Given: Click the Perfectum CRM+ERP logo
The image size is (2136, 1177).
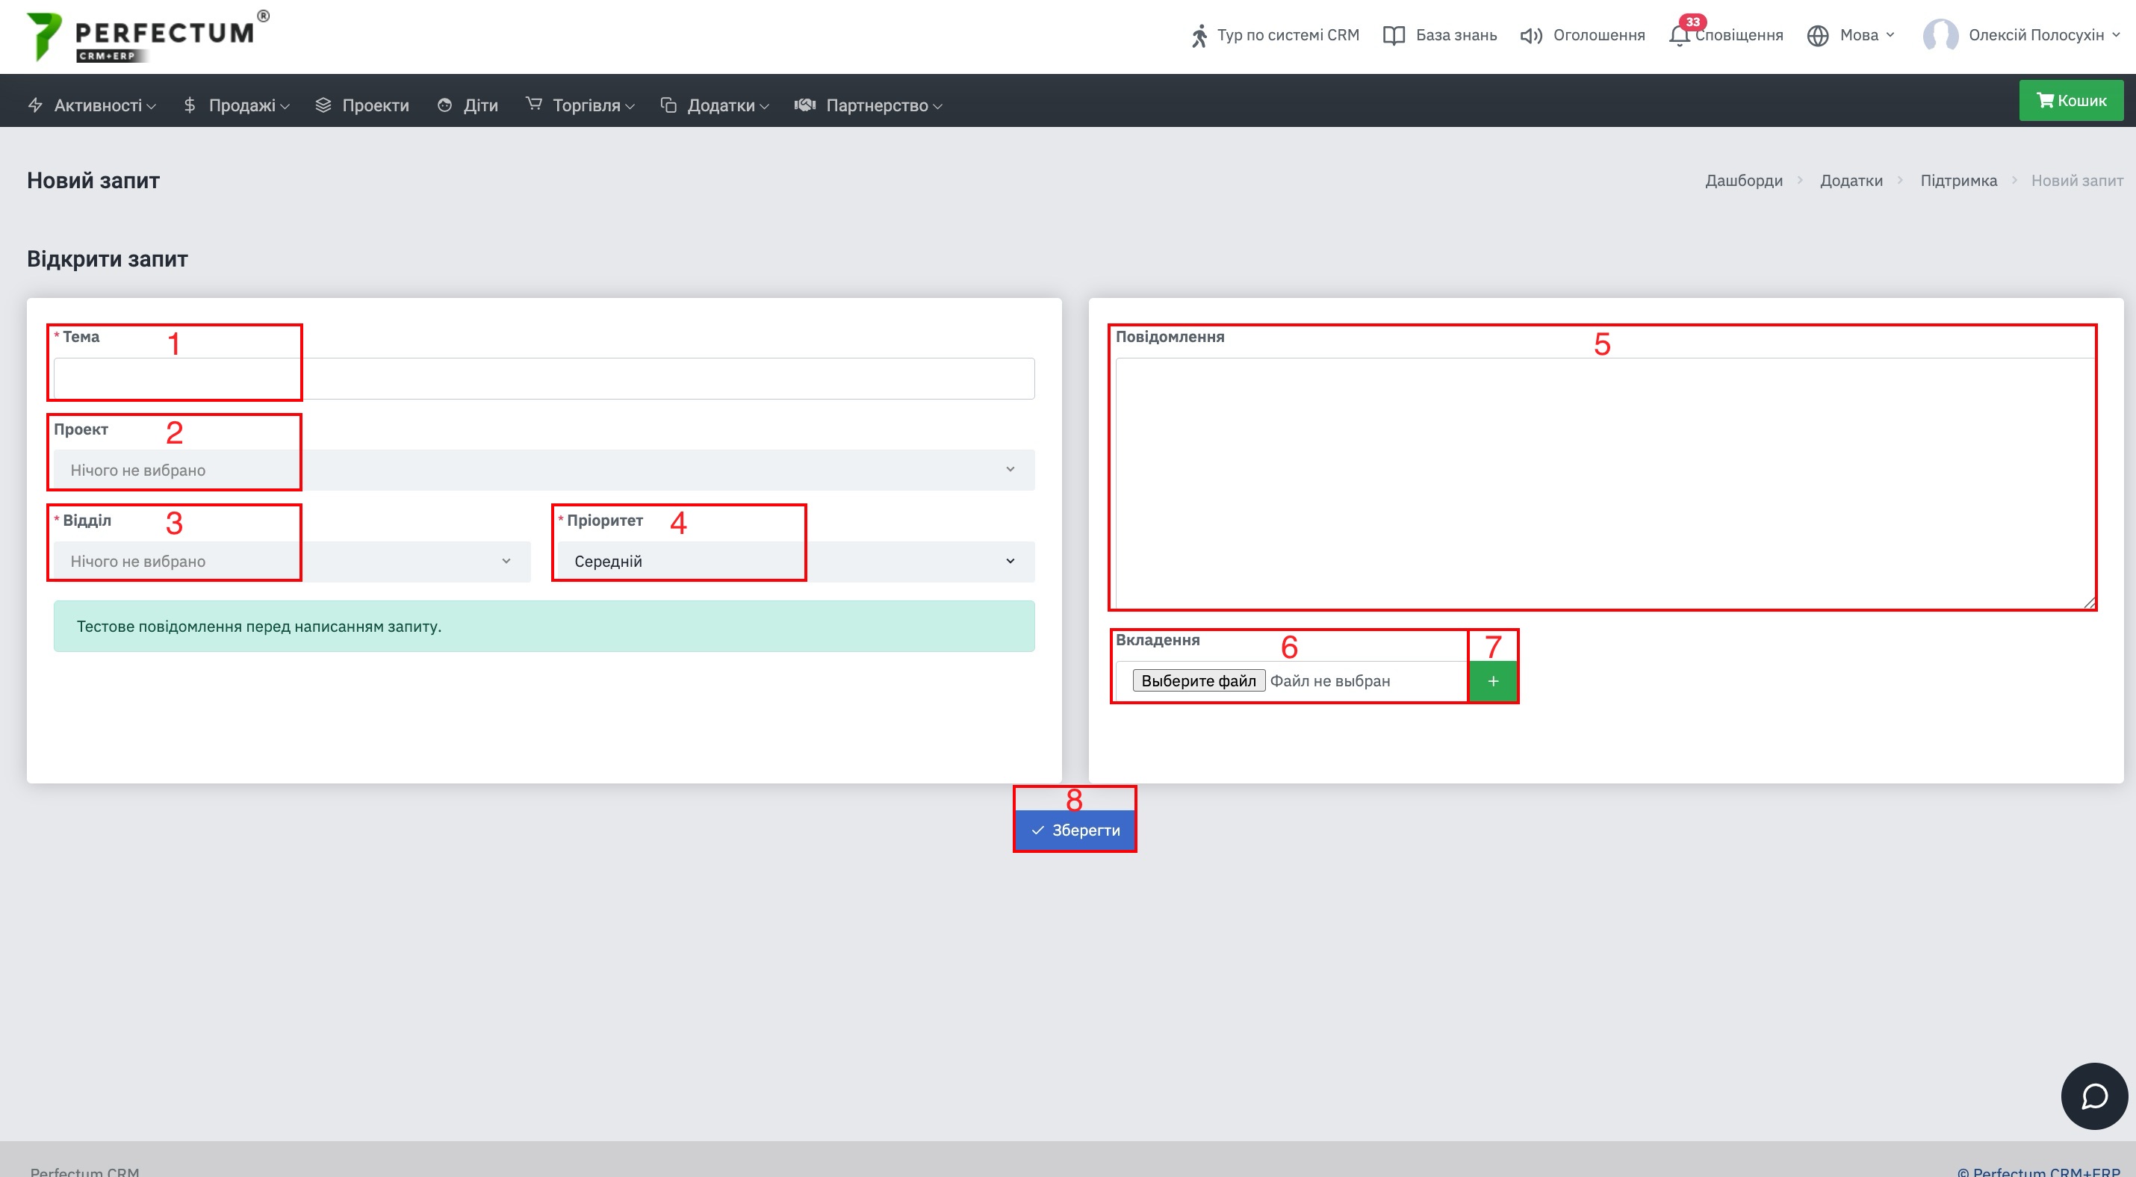Looking at the screenshot, I should [148, 36].
